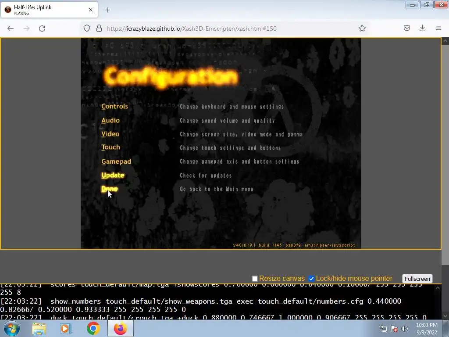Show the clock and date 10:03 PM
449x337 pixels.
point(427,329)
